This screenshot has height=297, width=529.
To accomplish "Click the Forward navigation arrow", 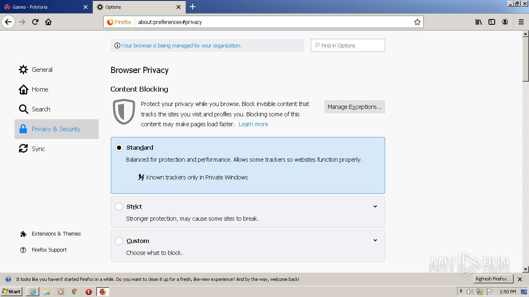I will coord(22,22).
